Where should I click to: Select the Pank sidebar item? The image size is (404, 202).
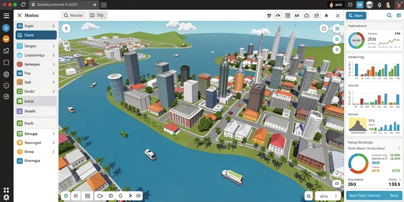pyautogui.click(x=36, y=123)
